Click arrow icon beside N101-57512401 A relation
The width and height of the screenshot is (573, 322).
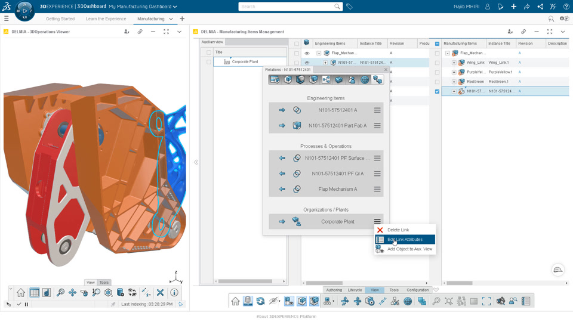tap(282, 110)
